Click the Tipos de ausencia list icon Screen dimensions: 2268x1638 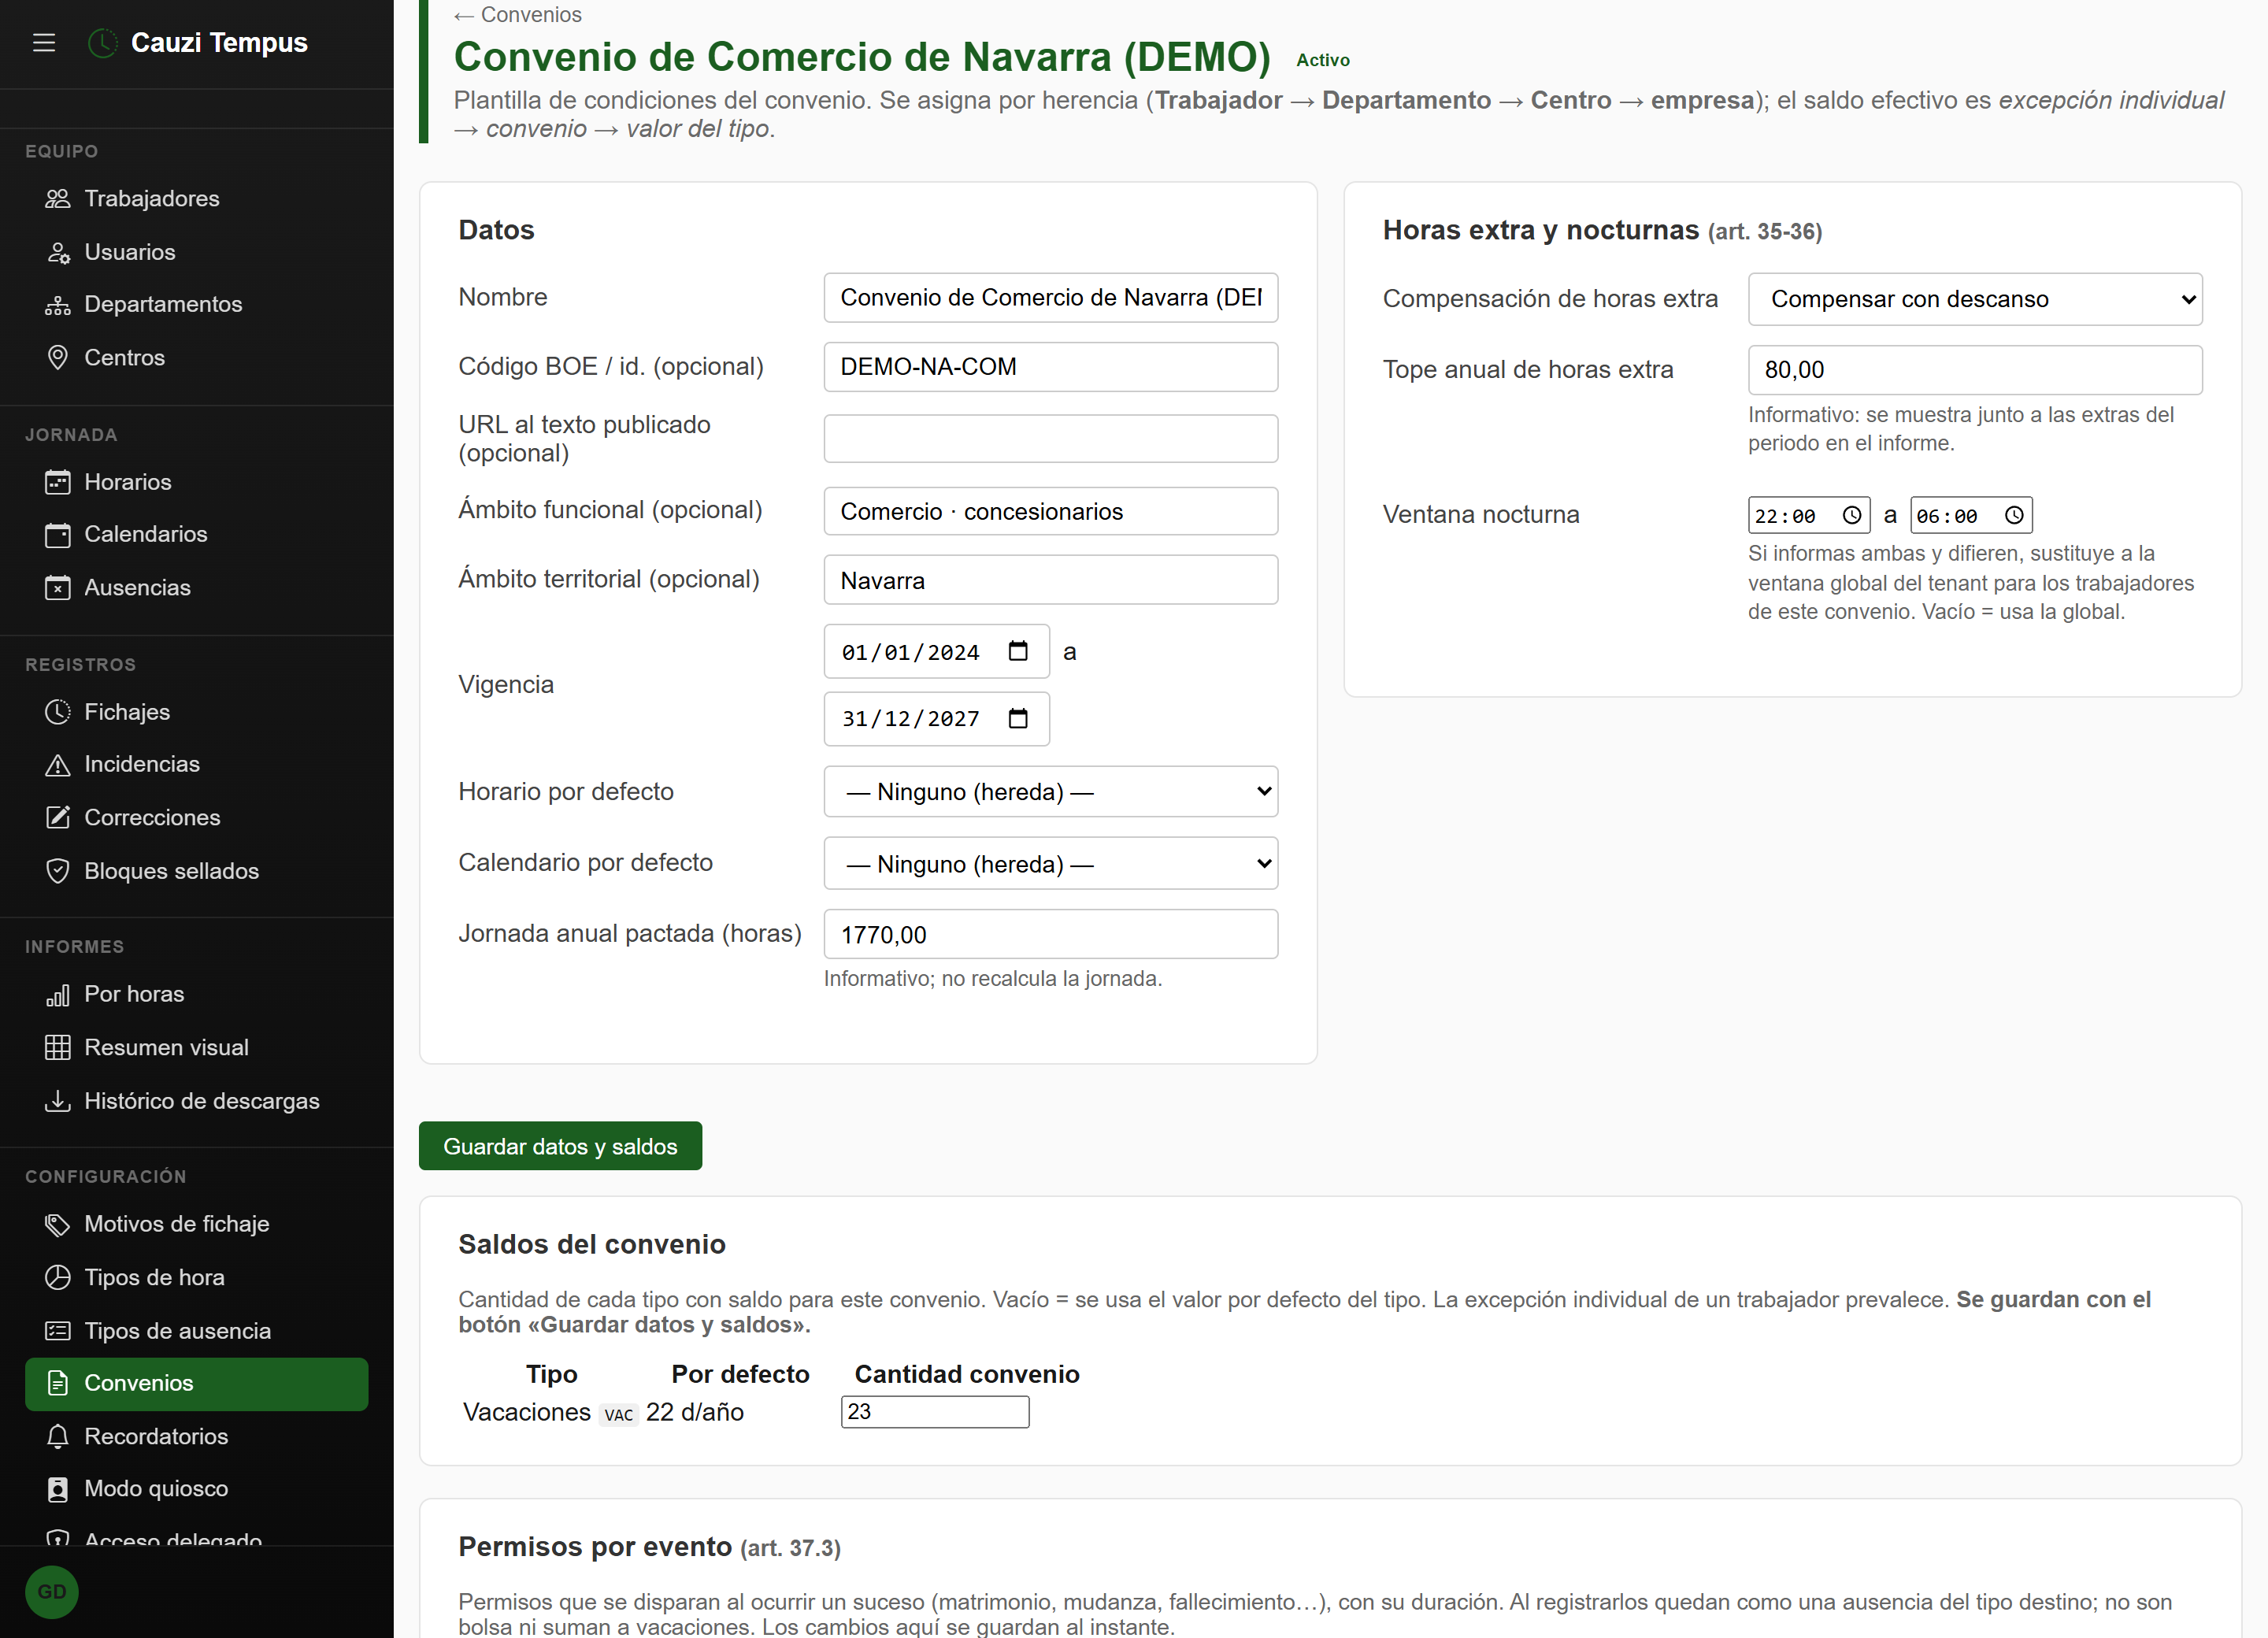58,1330
